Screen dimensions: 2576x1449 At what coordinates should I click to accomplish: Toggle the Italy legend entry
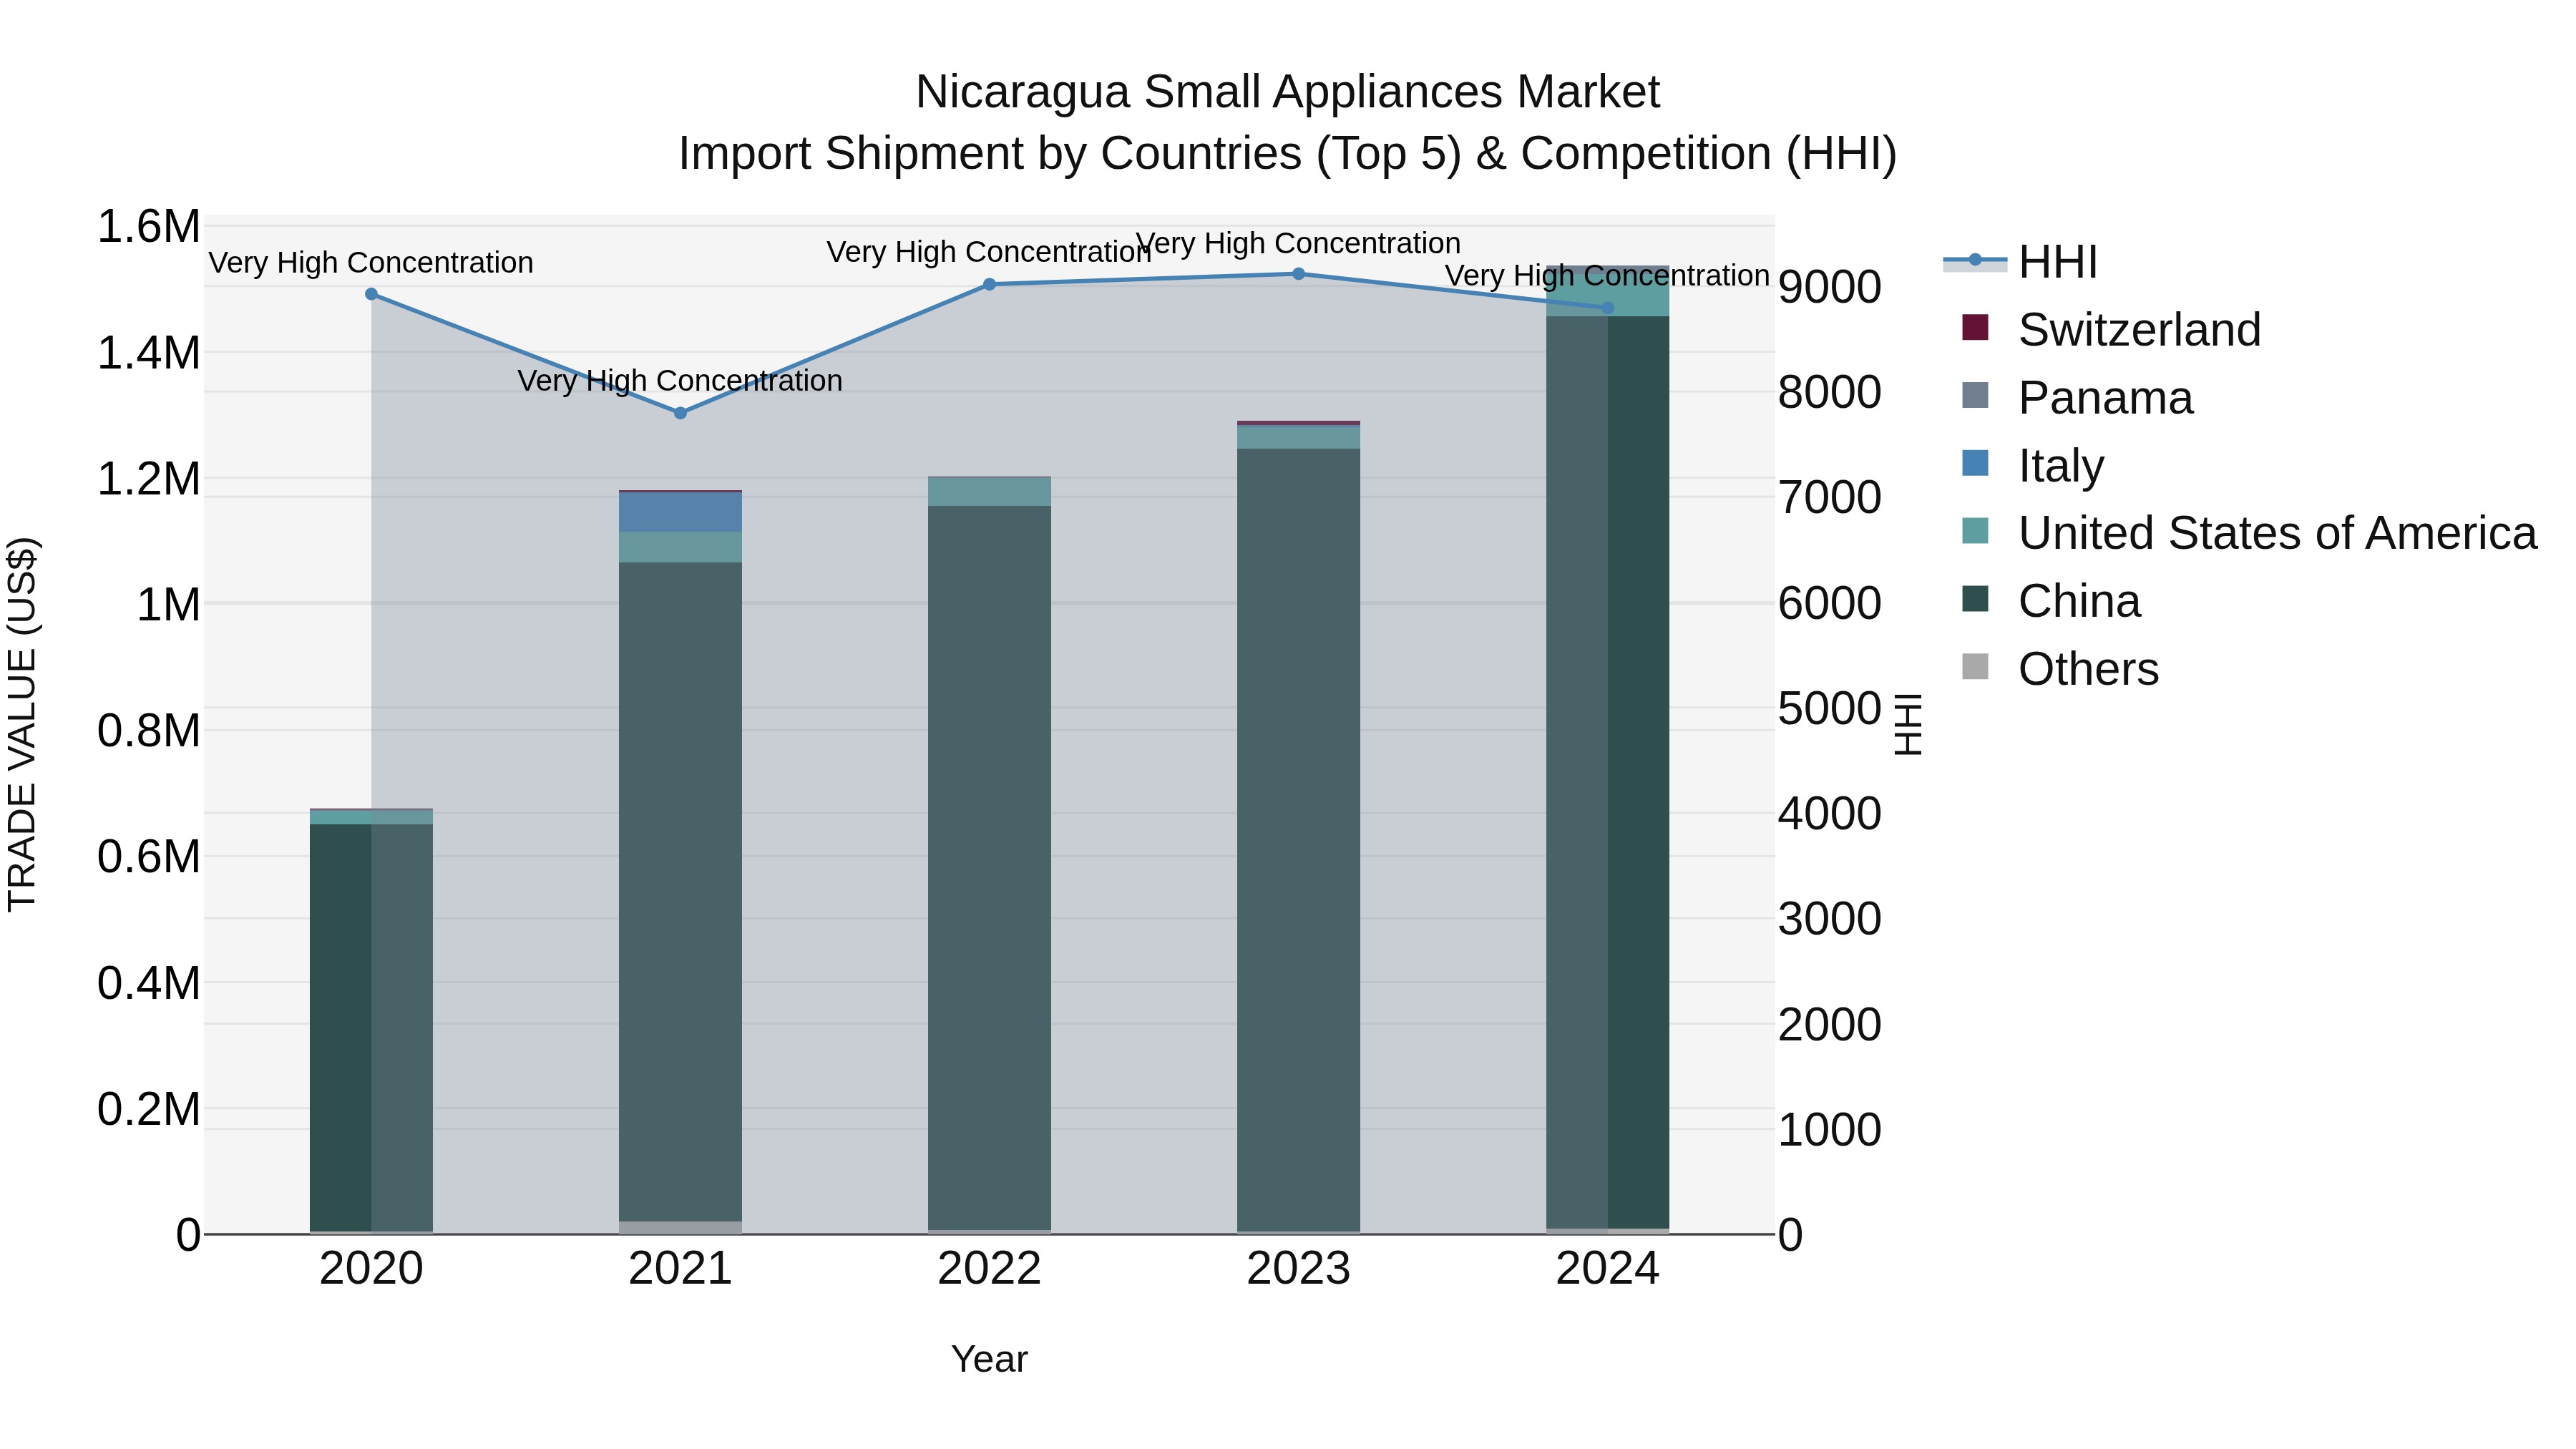pos(2033,465)
